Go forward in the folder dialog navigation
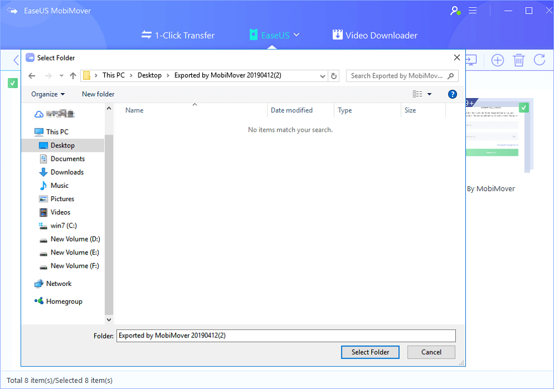The width and height of the screenshot is (554, 389). pos(48,75)
